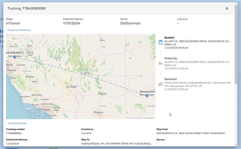
Task: Click the 'Flagstaff' label on the map
Action: pos(102,94)
